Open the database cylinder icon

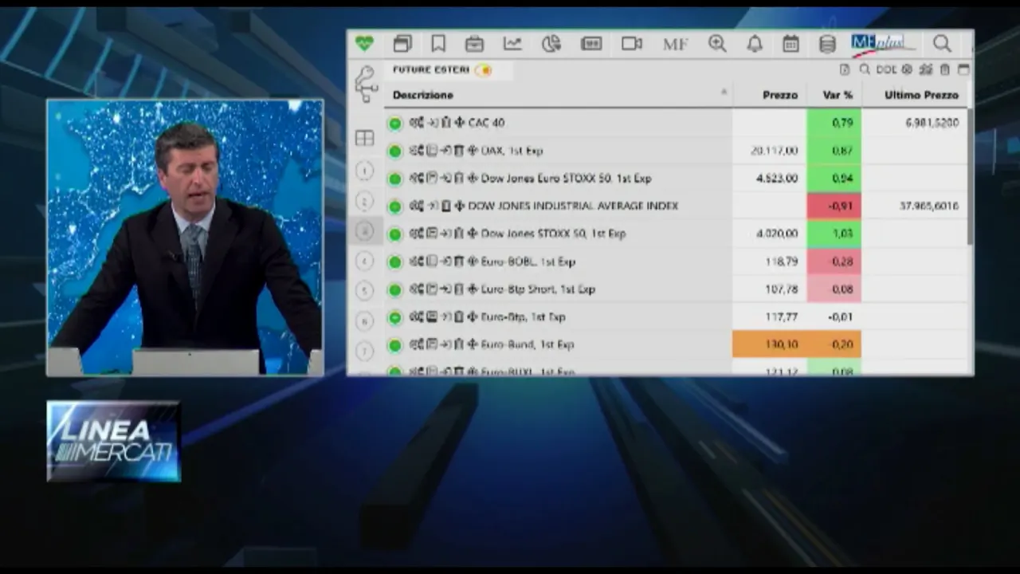[827, 45]
